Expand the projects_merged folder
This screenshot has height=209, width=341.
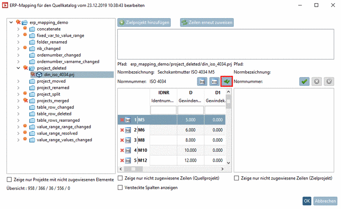click(x=18, y=101)
